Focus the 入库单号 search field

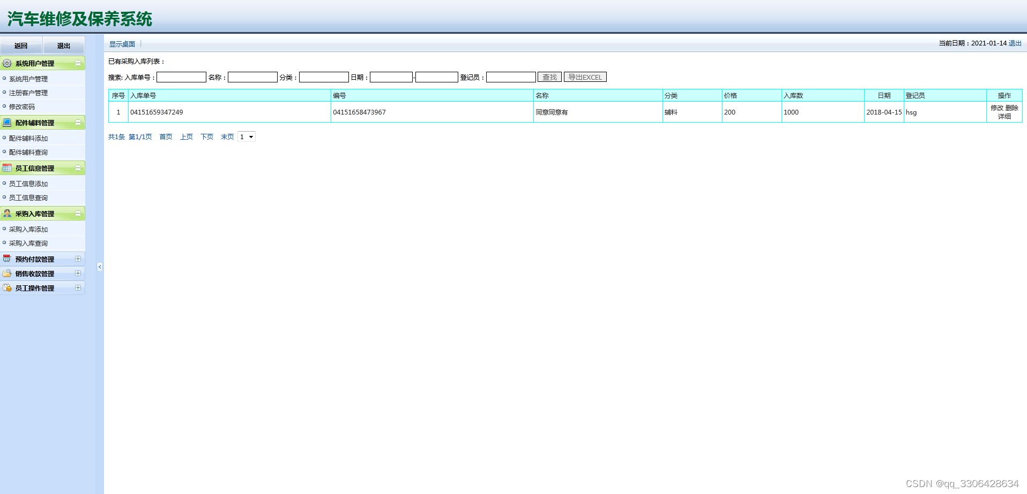click(x=181, y=77)
